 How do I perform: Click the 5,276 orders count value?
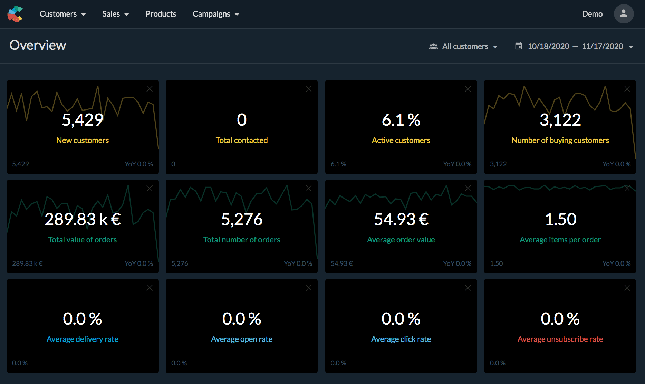pyautogui.click(x=242, y=219)
